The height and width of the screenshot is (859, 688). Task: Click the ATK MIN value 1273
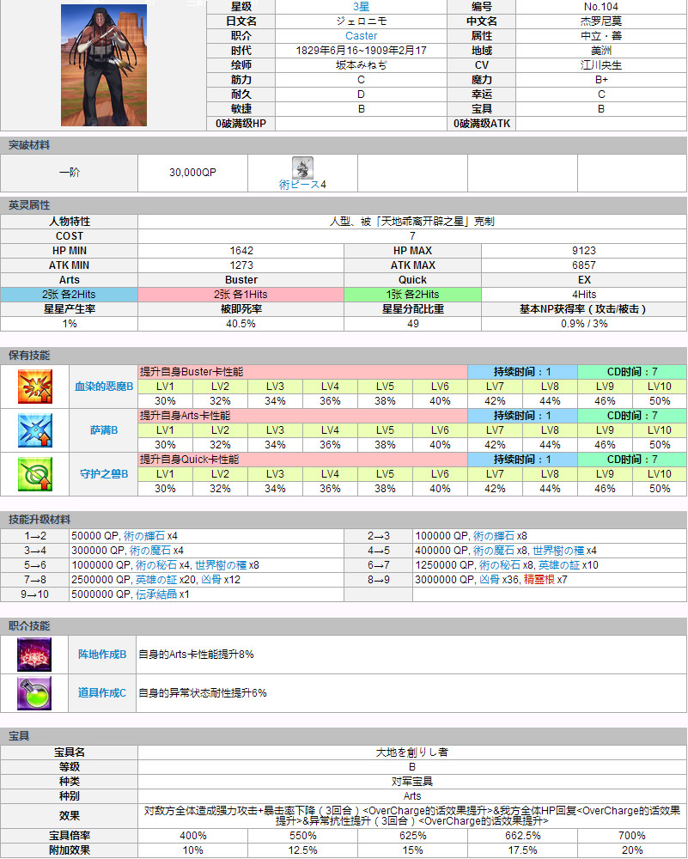[241, 265]
